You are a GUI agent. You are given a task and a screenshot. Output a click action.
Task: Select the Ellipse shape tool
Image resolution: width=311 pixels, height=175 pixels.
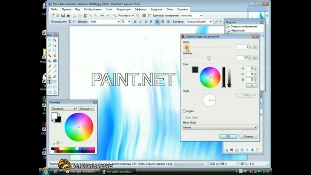(50, 92)
